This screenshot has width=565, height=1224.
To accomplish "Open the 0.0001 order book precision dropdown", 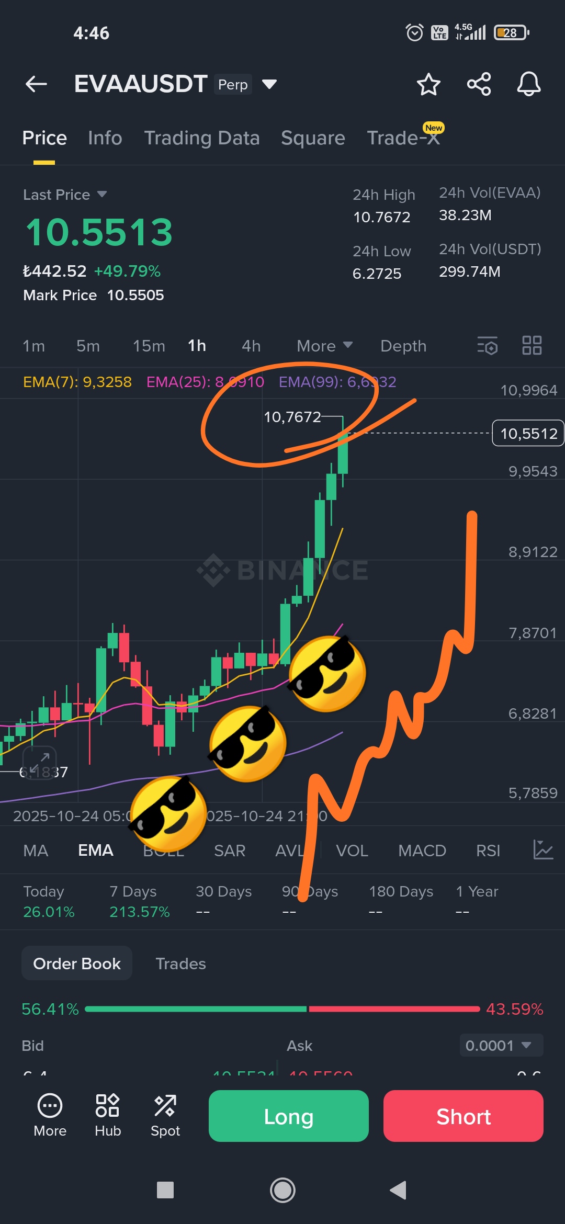I will [x=501, y=1045].
